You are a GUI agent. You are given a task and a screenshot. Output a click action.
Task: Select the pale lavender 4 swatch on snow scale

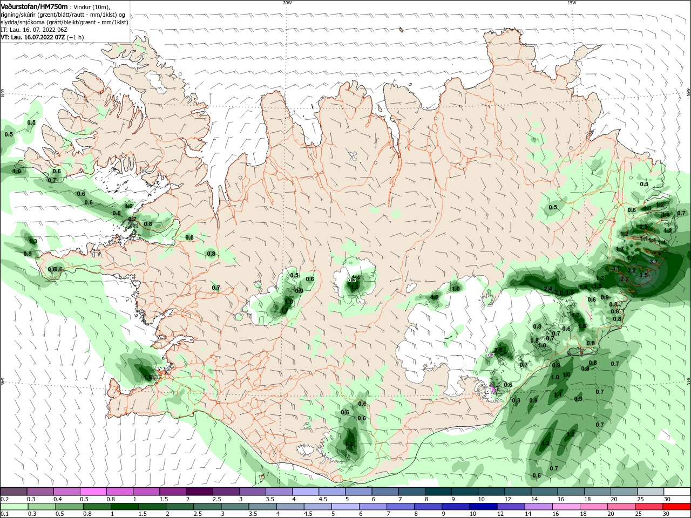click(x=305, y=492)
